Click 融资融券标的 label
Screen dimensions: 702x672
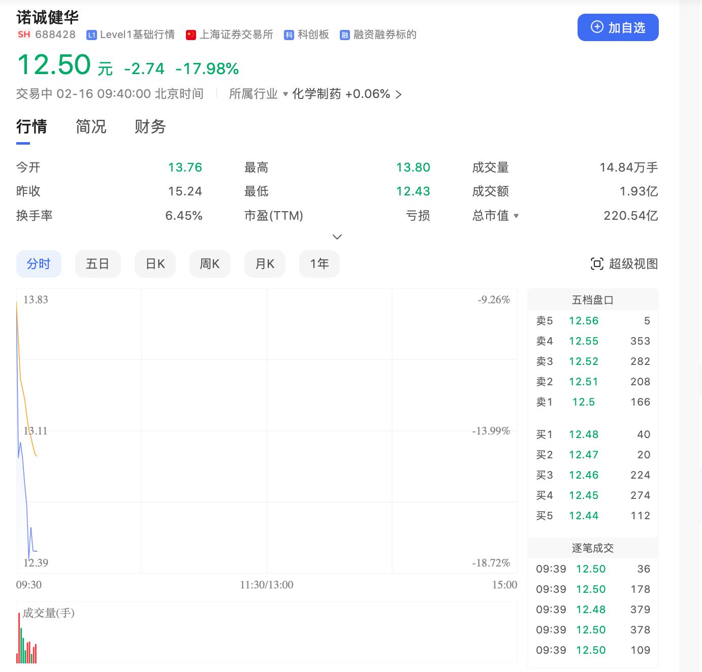point(385,35)
